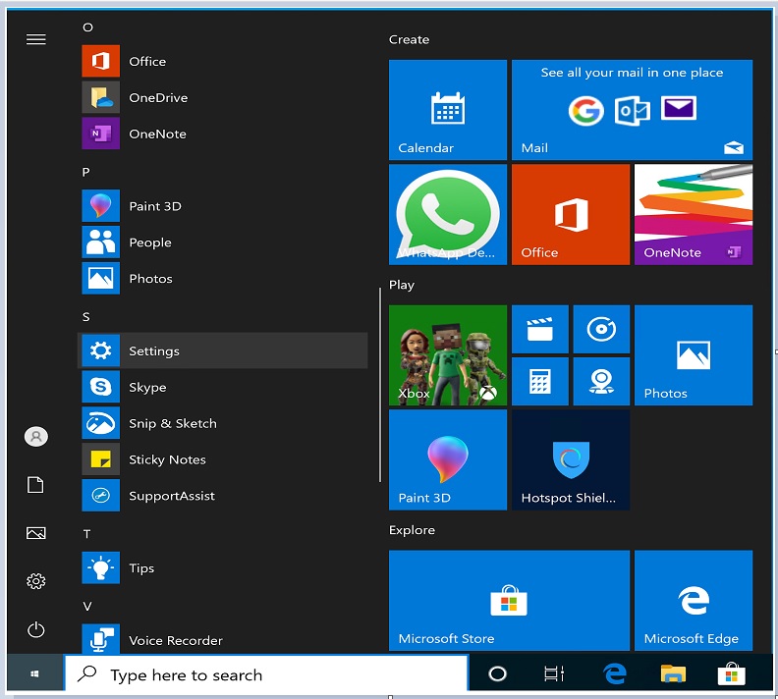Viewport: 778px width, 699px height.
Task: Open Photos in the app list
Action: pyautogui.click(x=222, y=279)
